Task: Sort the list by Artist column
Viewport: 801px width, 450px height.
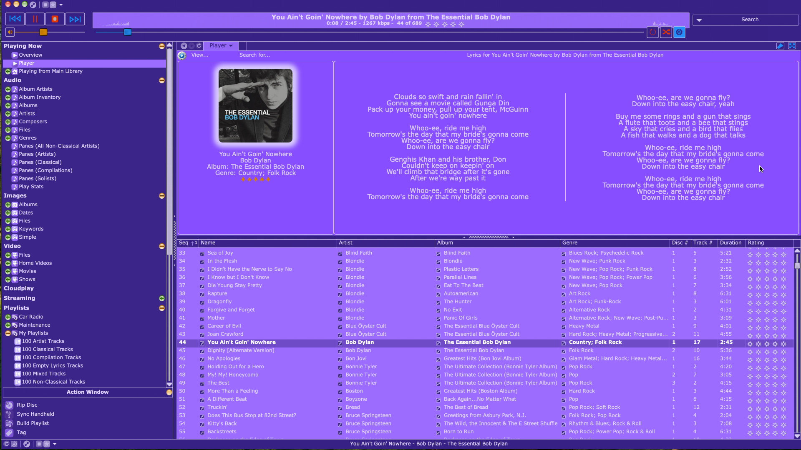Action: click(x=385, y=243)
